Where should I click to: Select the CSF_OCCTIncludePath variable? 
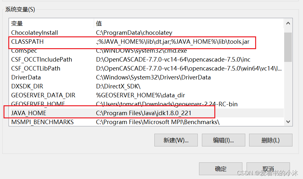pos(146,59)
